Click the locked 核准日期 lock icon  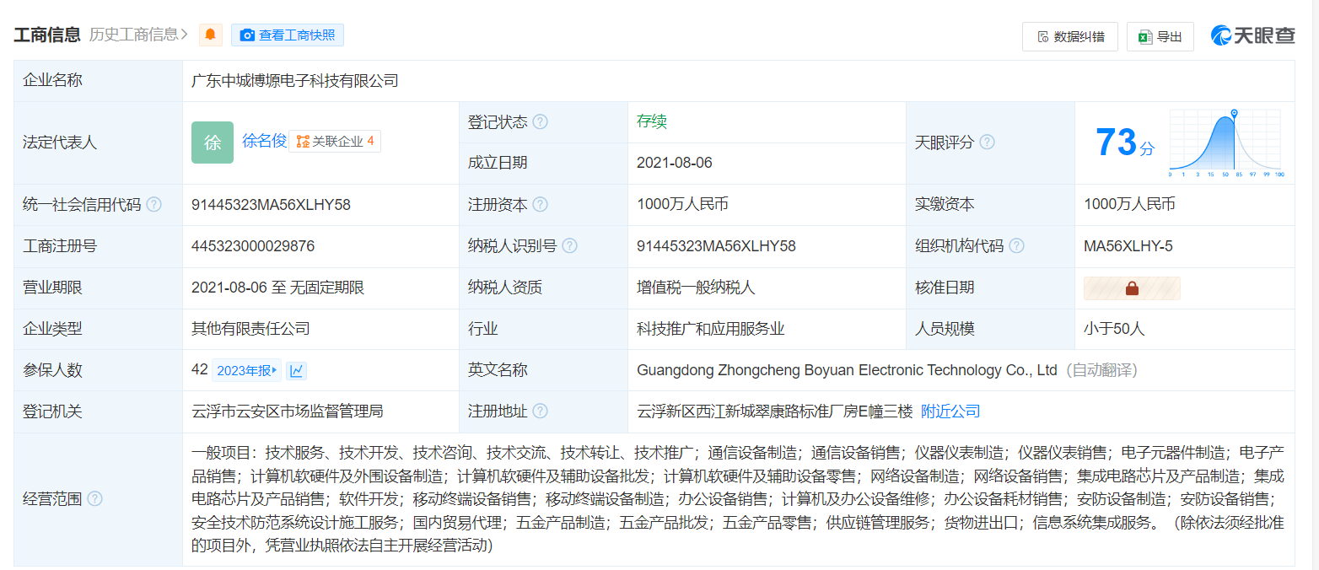click(x=1132, y=288)
